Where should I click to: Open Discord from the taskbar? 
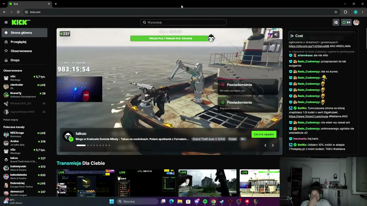pos(197,201)
